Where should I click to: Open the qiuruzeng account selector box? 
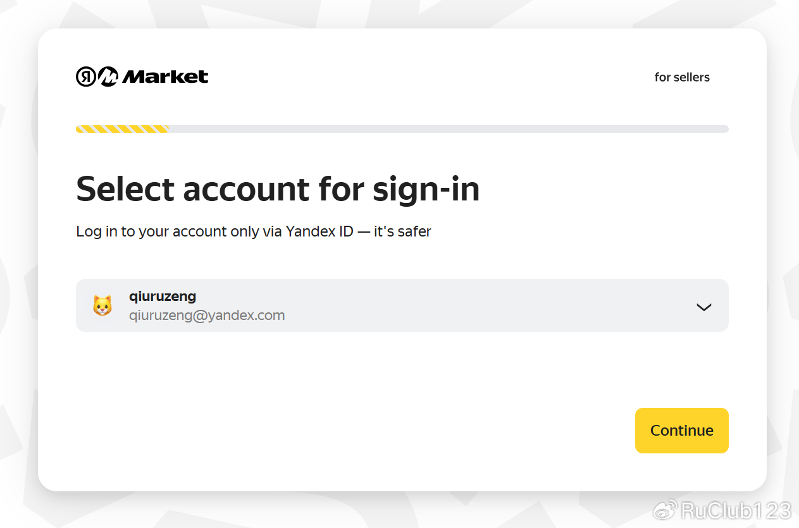[x=402, y=305]
